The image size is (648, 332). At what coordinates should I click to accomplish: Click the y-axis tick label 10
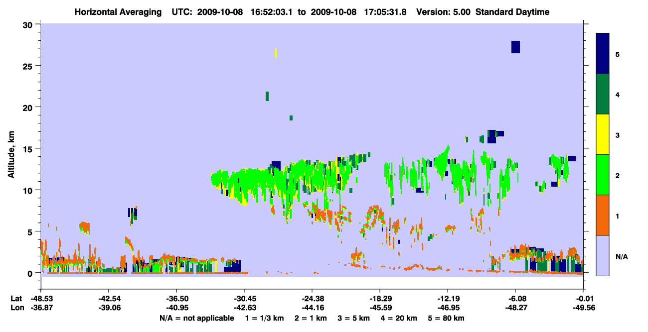click(x=29, y=190)
